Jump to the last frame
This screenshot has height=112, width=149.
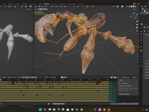(x=64, y=104)
